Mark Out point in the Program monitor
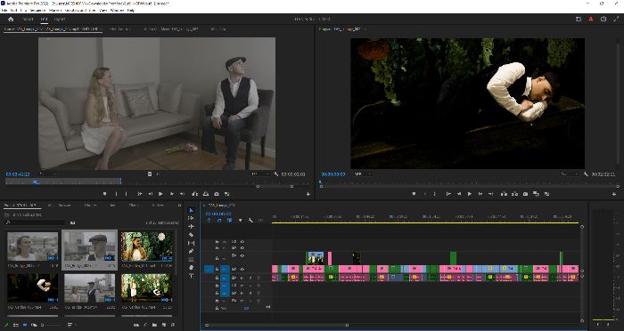 coord(435,194)
